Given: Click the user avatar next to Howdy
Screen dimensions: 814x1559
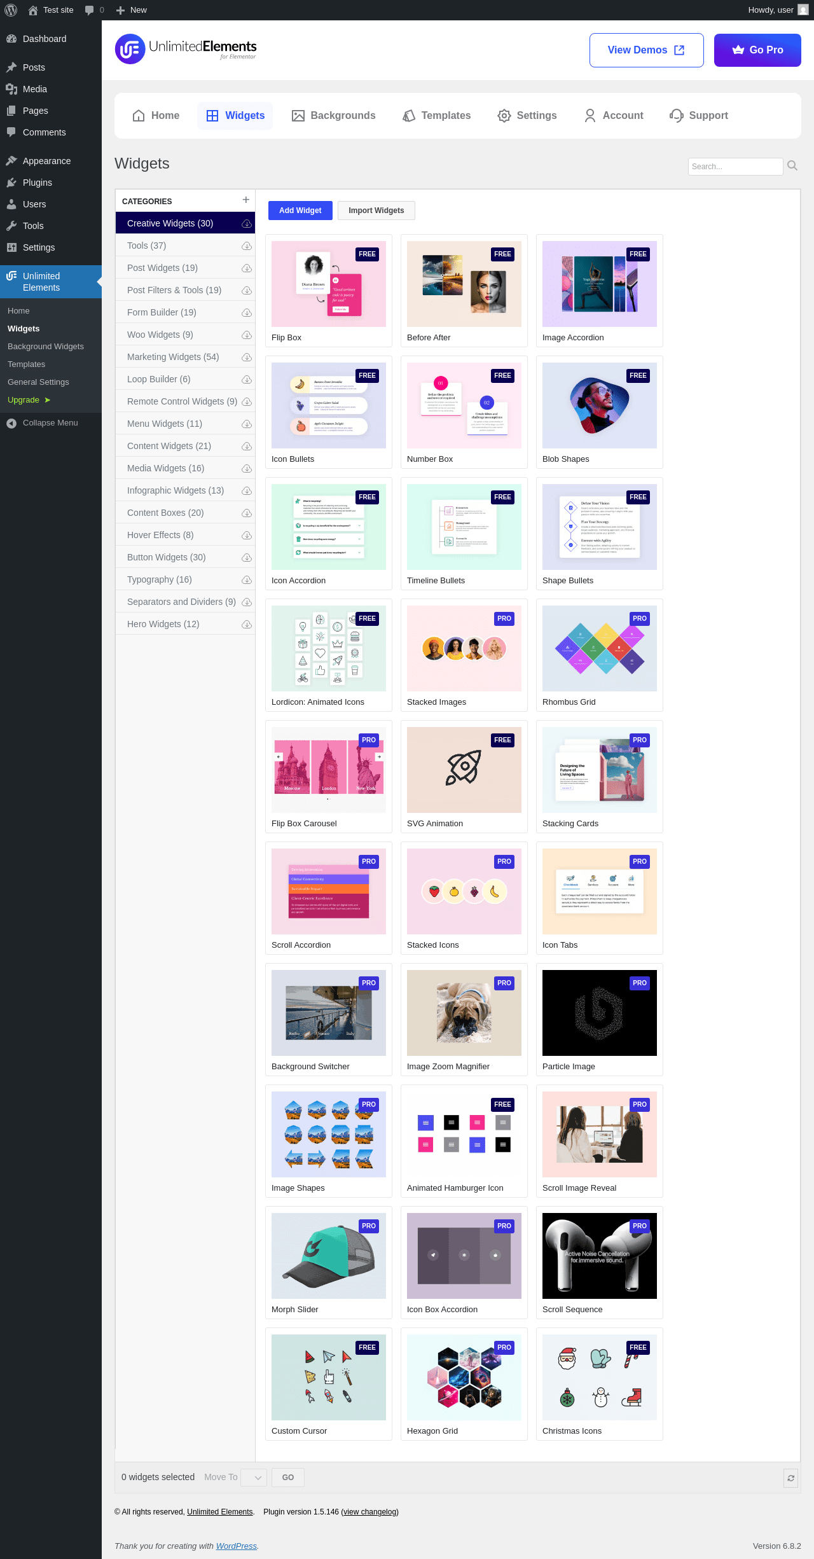Looking at the screenshot, I should click(803, 10).
